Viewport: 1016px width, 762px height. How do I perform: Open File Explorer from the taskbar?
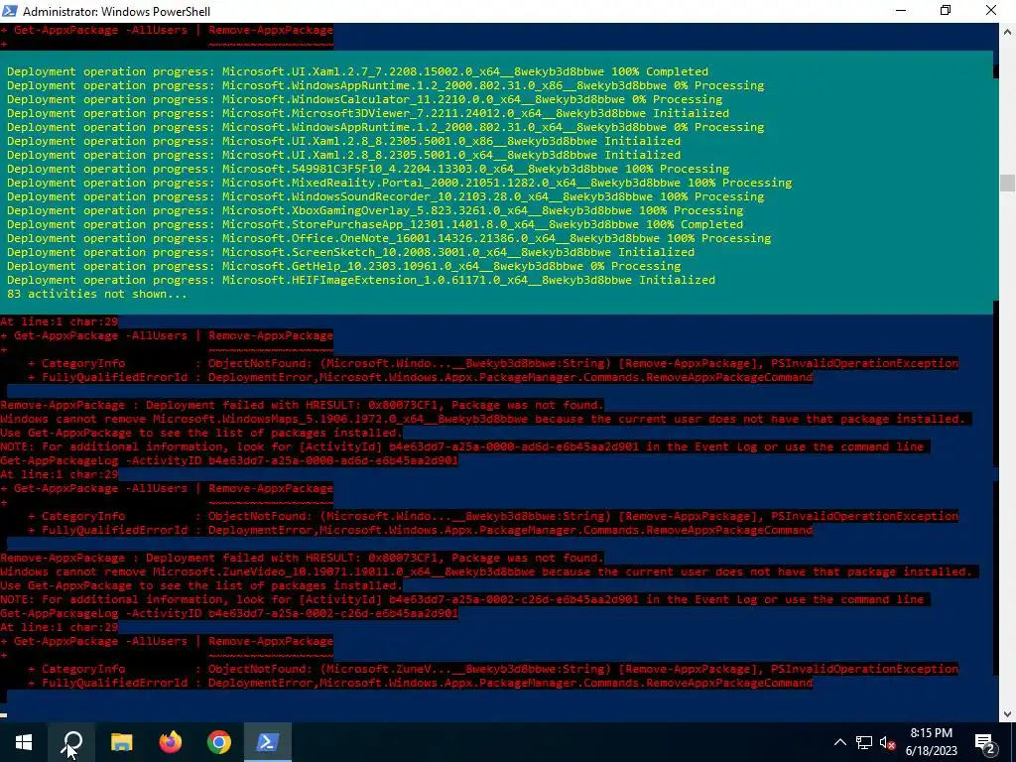tap(121, 742)
